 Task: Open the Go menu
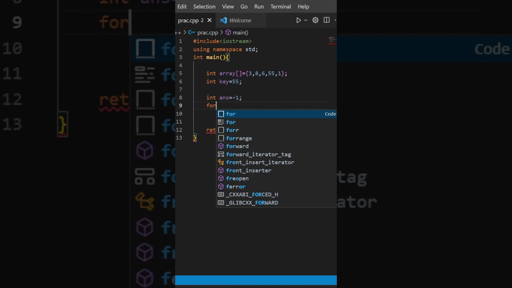tap(244, 6)
